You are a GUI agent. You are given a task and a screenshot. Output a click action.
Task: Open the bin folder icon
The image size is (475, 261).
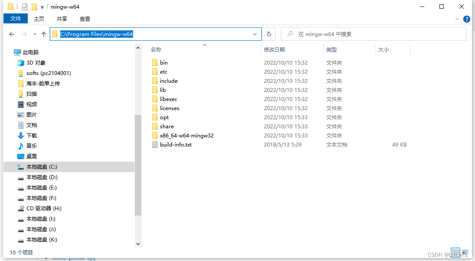point(155,63)
